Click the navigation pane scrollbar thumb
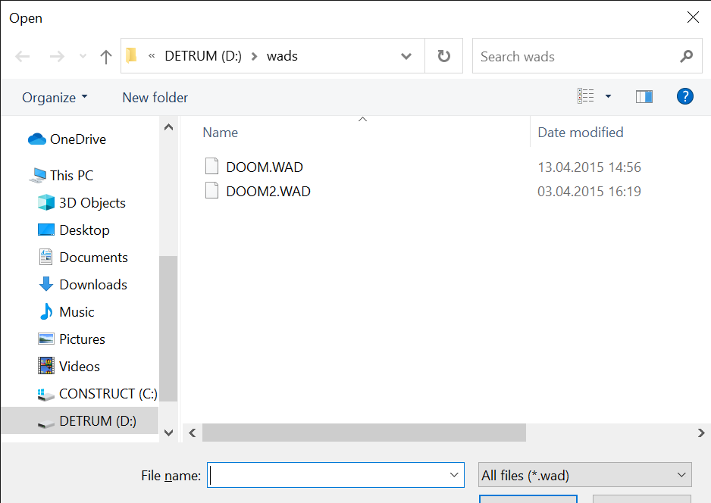Image resolution: width=711 pixels, height=503 pixels. click(168, 329)
